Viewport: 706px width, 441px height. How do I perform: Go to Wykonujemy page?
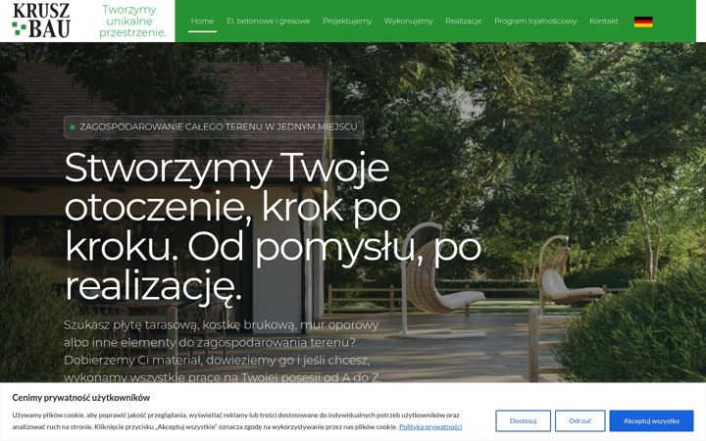click(408, 21)
